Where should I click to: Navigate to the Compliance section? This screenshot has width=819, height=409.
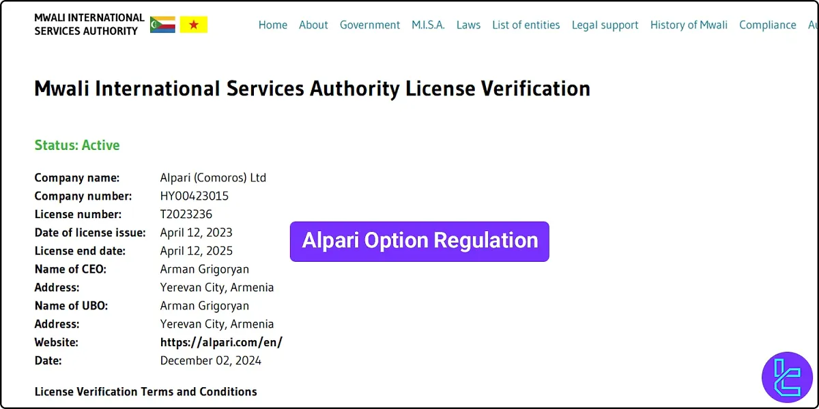(x=768, y=25)
